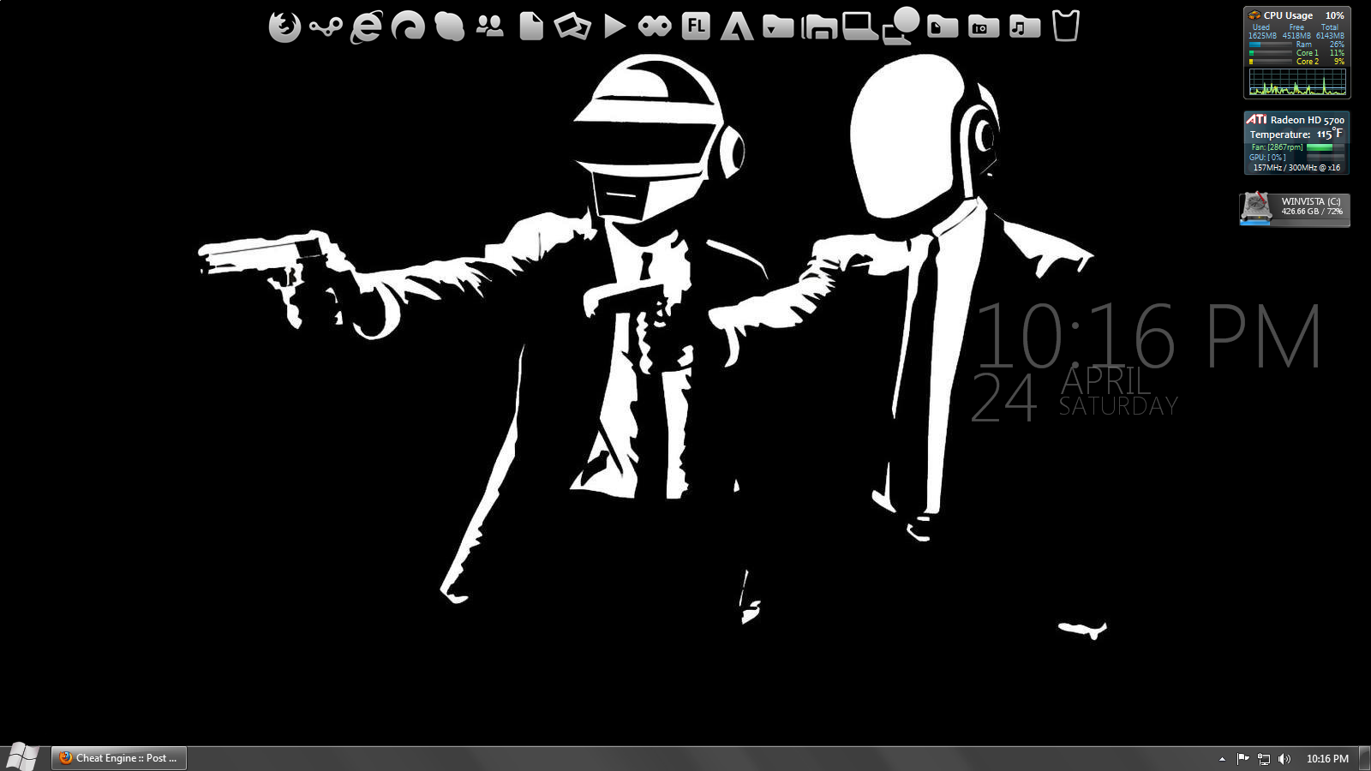Click the CPU chip icon in gadget
The width and height of the screenshot is (1371, 771).
(x=1254, y=15)
